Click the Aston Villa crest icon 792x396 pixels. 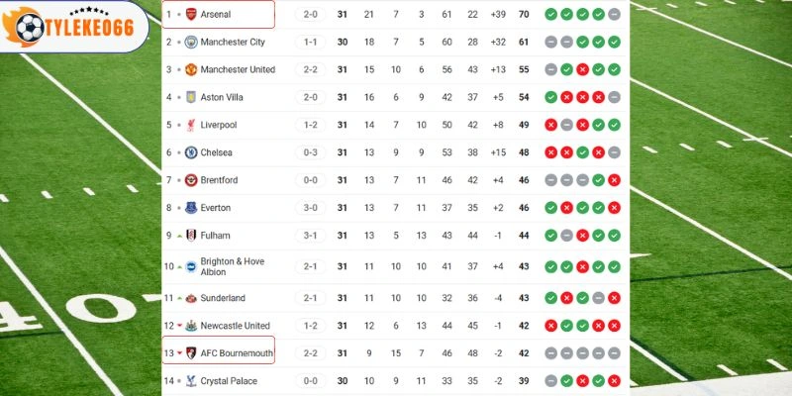pos(191,97)
